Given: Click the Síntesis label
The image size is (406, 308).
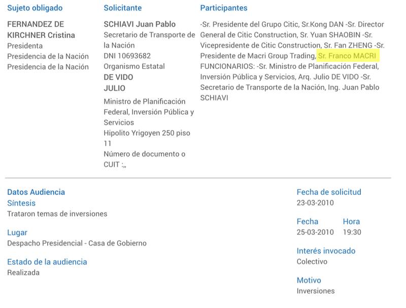Looking at the screenshot, I should point(21,203).
